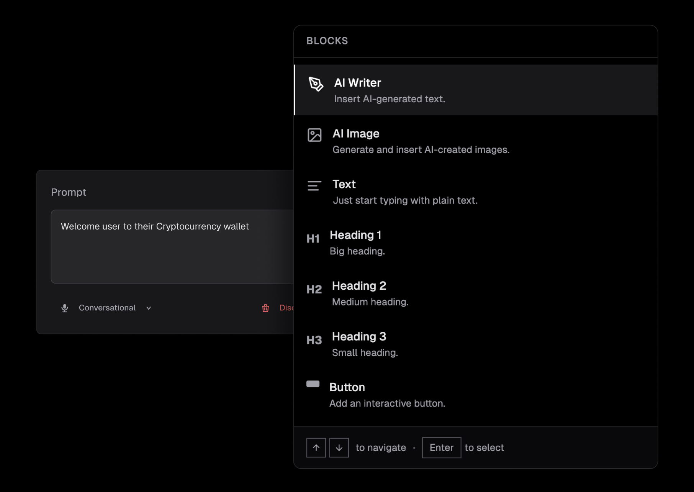Select the AI Writer block
The width and height of the screenshot is (694, 492).
point(476,90)
